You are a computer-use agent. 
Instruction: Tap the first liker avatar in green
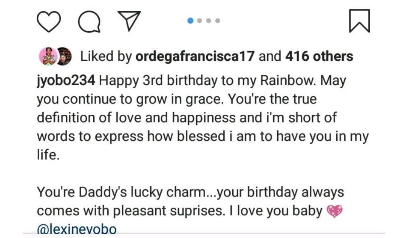47,57
